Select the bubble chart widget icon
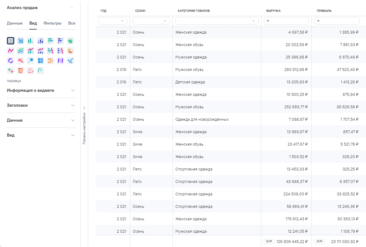366x247 pixels. click(31, 61)
